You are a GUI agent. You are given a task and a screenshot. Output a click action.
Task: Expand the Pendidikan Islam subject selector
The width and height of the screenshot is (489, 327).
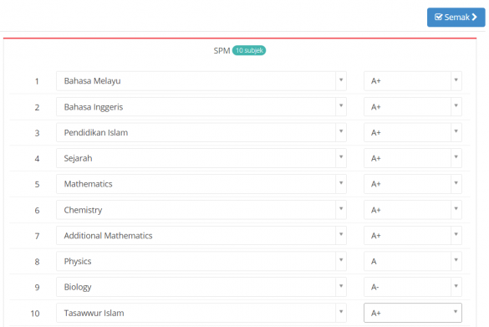tap(201, 132)
